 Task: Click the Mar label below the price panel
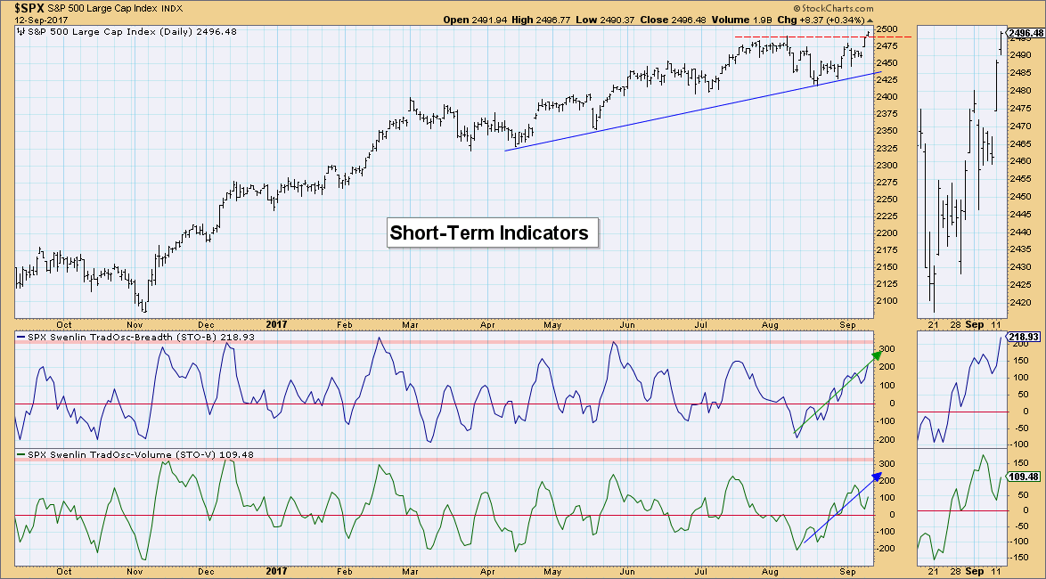(x=410, y=325)
